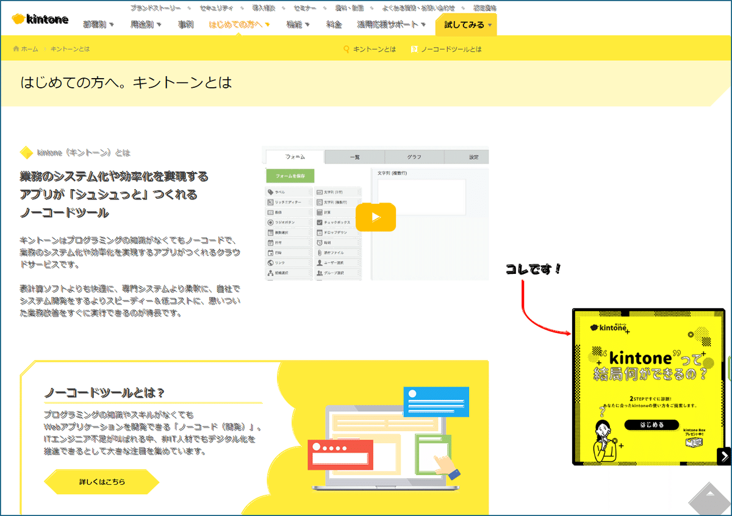Viewport: 732px width, 516px height.
Task: Click the ドロップダウン field icon
Action: pos(319,232)
